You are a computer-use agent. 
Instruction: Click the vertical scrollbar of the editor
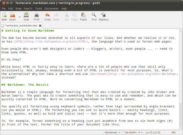click(x=181, y=79)
